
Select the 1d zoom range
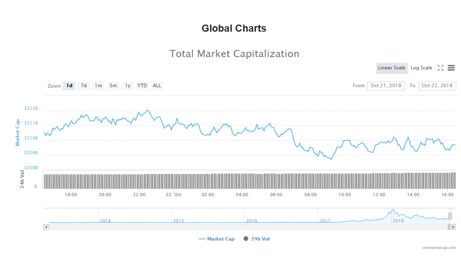69,85
